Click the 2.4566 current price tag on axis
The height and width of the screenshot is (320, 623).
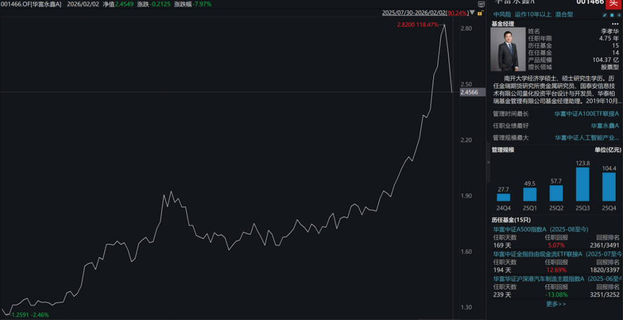(x=468, y=93)
